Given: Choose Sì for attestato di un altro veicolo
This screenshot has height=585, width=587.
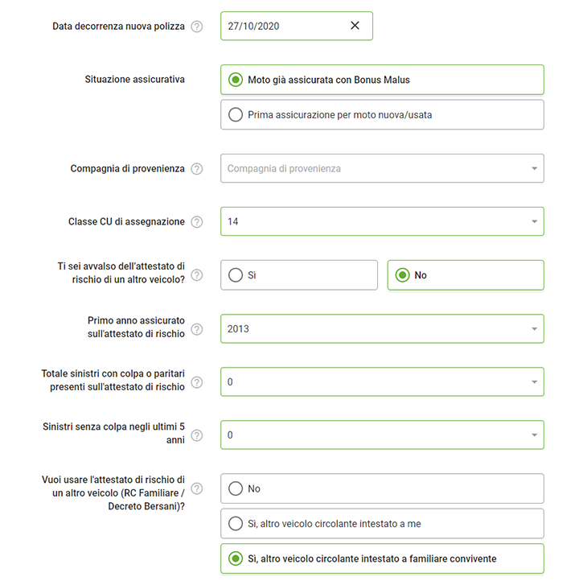Looking at the screenshot, I should coord(236,275).
